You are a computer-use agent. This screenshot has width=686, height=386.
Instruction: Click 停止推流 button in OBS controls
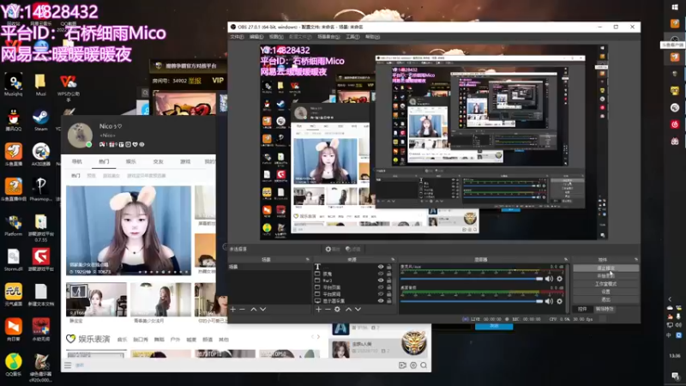tap(605, 268)
